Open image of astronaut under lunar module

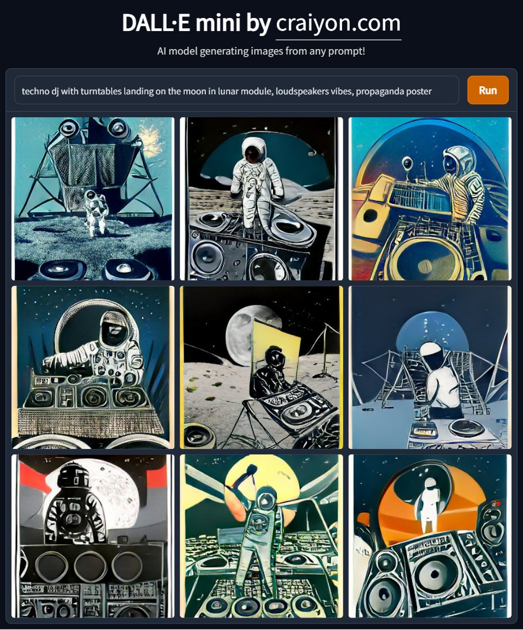[93, 199]
